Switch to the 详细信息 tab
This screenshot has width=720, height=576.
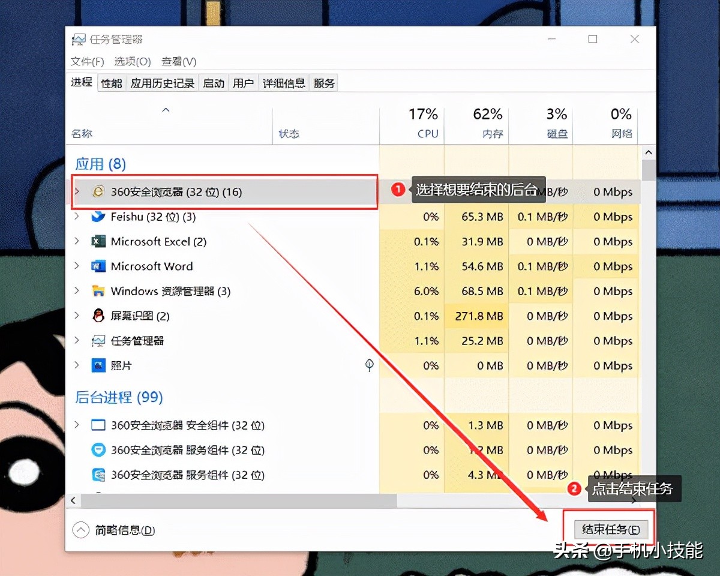coord(284,83)
